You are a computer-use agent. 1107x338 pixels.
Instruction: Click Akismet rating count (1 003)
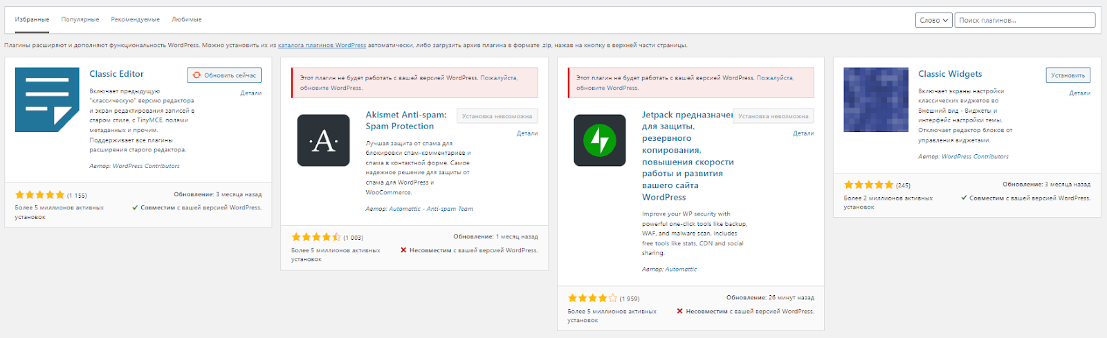(354, 238)
